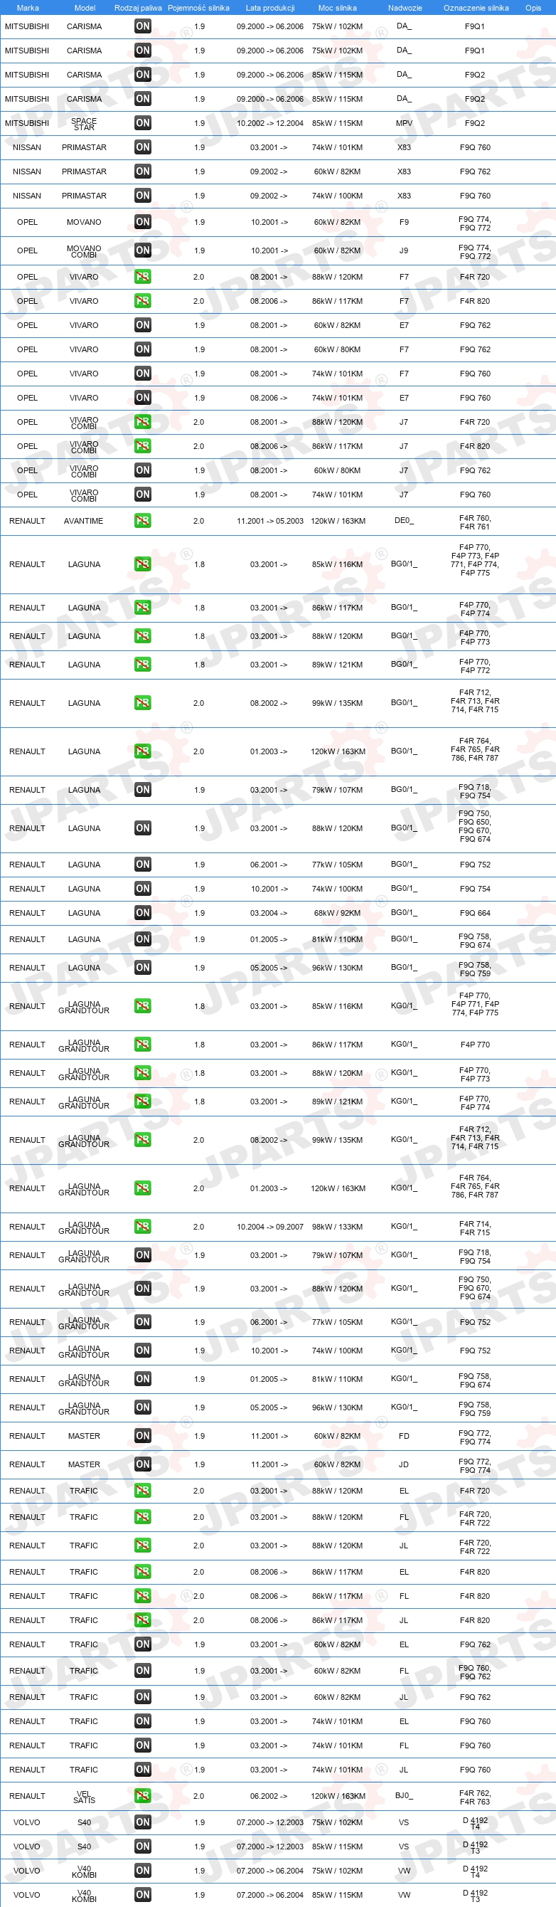Click PB icon in Laguna Grandtour KG0/1_ 85kW/116KM row
The width and height of the screenshot is (556, 1907).
[143, 1006]
